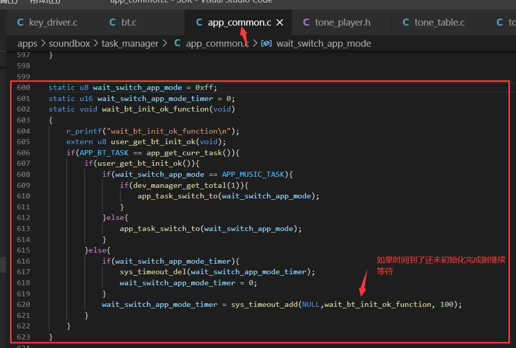
Task: Select the tone_table.c tab
Action: tap(438, 23)
